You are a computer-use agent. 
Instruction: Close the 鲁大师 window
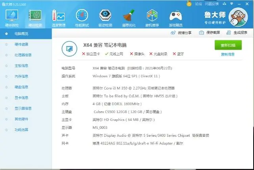pos(247,4)
